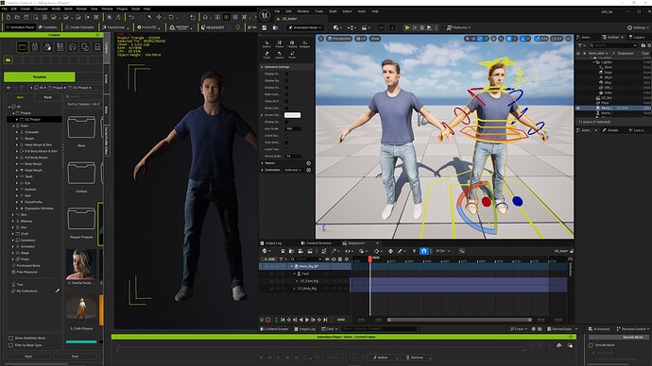Open Platforms dropdown in Unreal
The height and width of the screenshot is (366, 652).
[458, 27]
